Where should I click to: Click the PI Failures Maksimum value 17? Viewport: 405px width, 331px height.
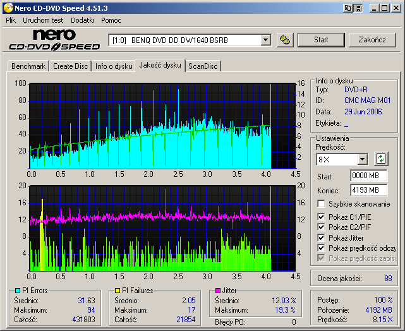(x=191, y=310)
